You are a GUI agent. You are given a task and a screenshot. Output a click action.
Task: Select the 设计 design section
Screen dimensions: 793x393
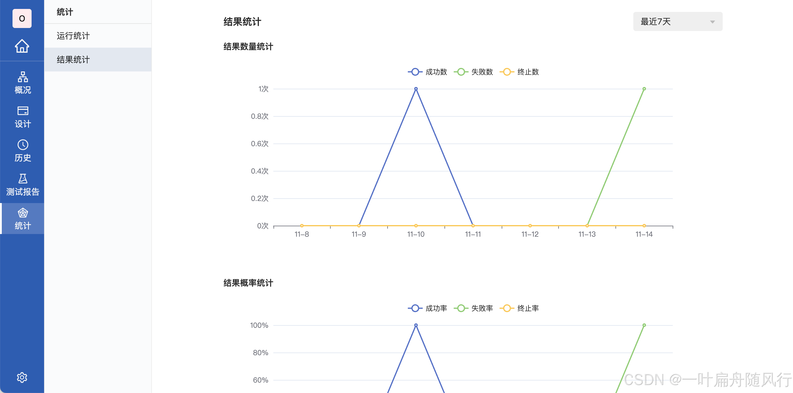(x=22, y=117)
